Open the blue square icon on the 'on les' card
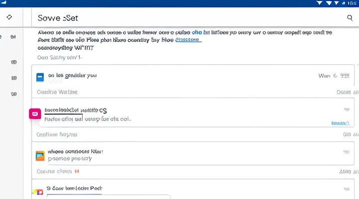The image size is (359, 199). (40, 77)
